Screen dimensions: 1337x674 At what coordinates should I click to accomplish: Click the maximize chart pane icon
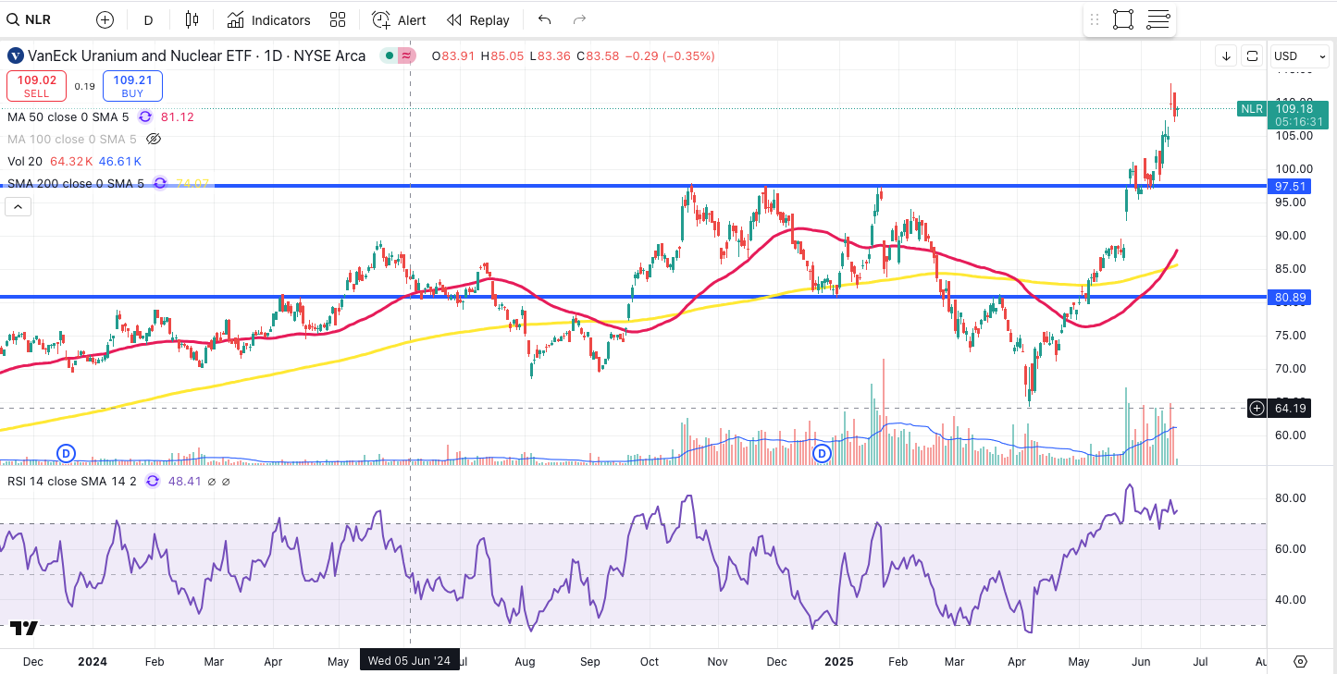1252,55
